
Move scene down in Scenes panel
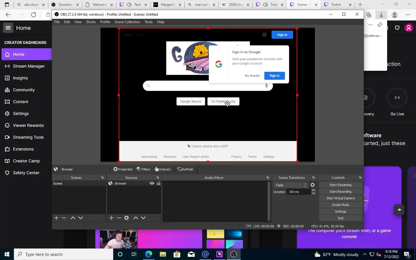(x=81, y=218)
